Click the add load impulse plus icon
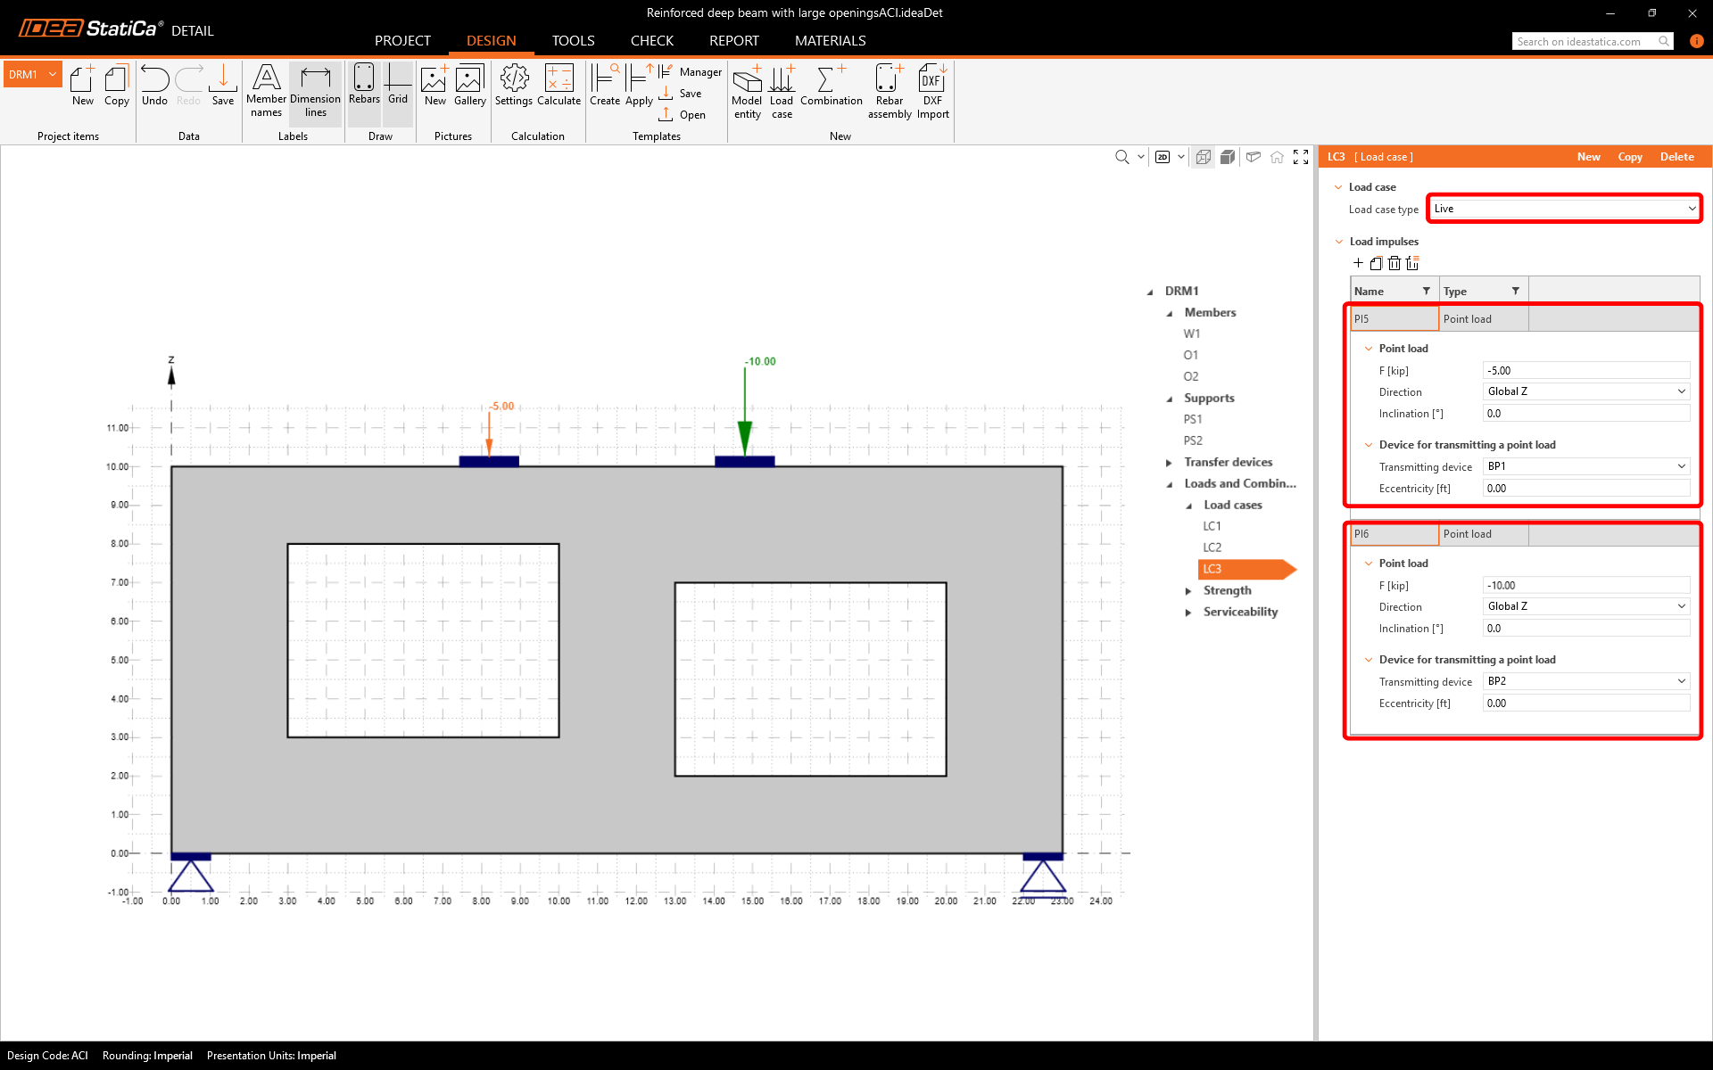Viewport: 1713px width, 1070px height. [1358, 263]
